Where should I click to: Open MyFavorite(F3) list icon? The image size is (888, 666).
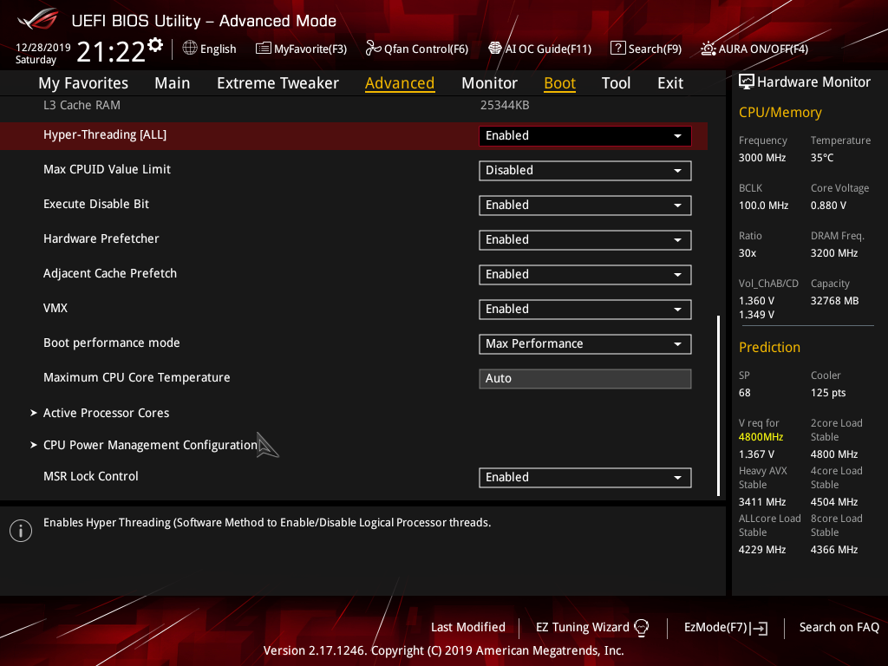click(x=264, y=49)
